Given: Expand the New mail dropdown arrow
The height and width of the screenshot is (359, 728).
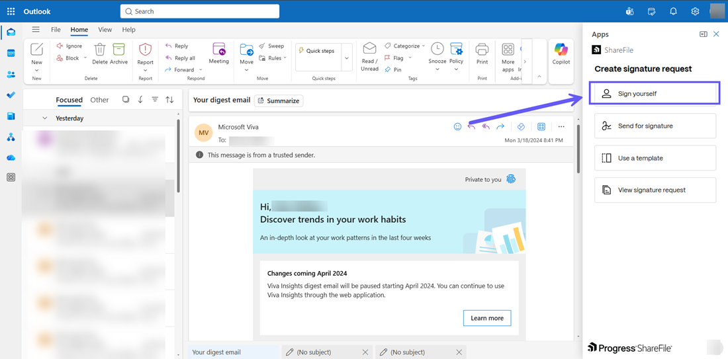Looking at the screenshot, I should (x=36, y=71).
